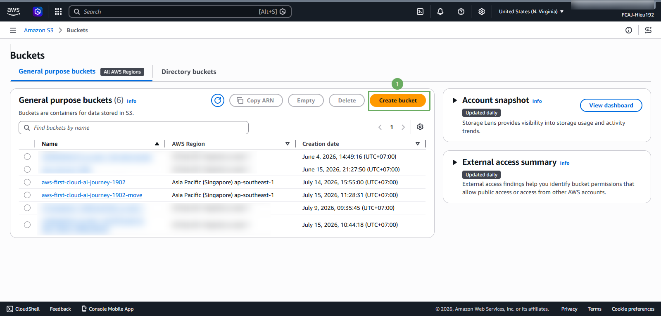
Task: Open bucket aws-first-cloud-ai-journey-1902-move
Action: 92,195
